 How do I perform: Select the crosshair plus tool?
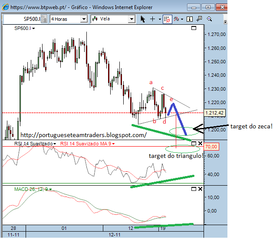[x=152, y=19]
